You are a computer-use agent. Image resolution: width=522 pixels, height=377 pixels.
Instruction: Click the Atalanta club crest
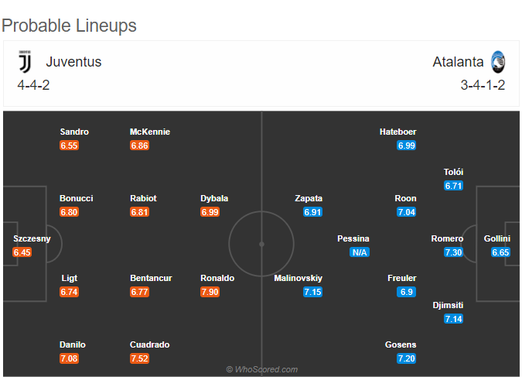pos(498,62)
